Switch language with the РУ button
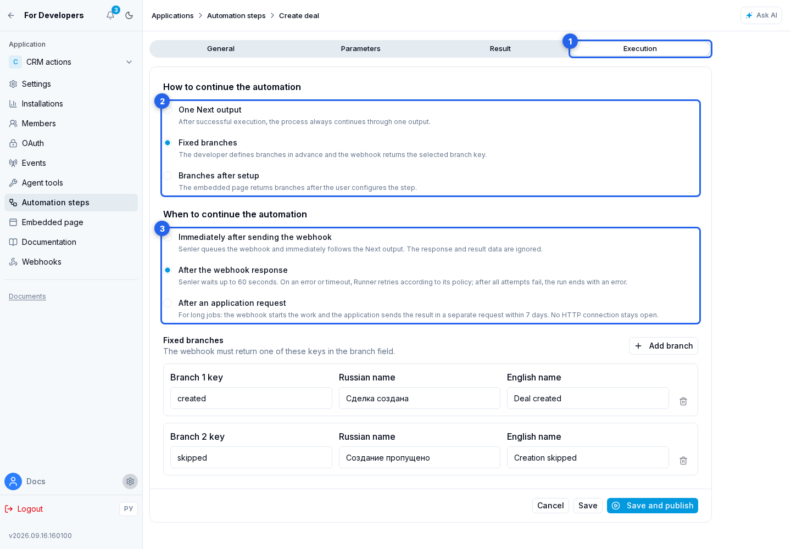 (129, 509)
